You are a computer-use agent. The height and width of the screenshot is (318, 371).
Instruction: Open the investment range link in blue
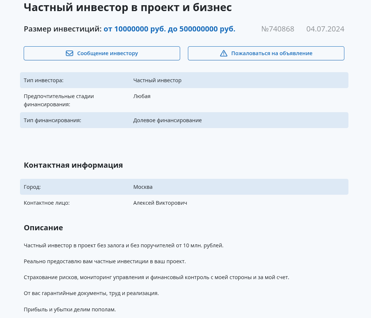(169, 29)
